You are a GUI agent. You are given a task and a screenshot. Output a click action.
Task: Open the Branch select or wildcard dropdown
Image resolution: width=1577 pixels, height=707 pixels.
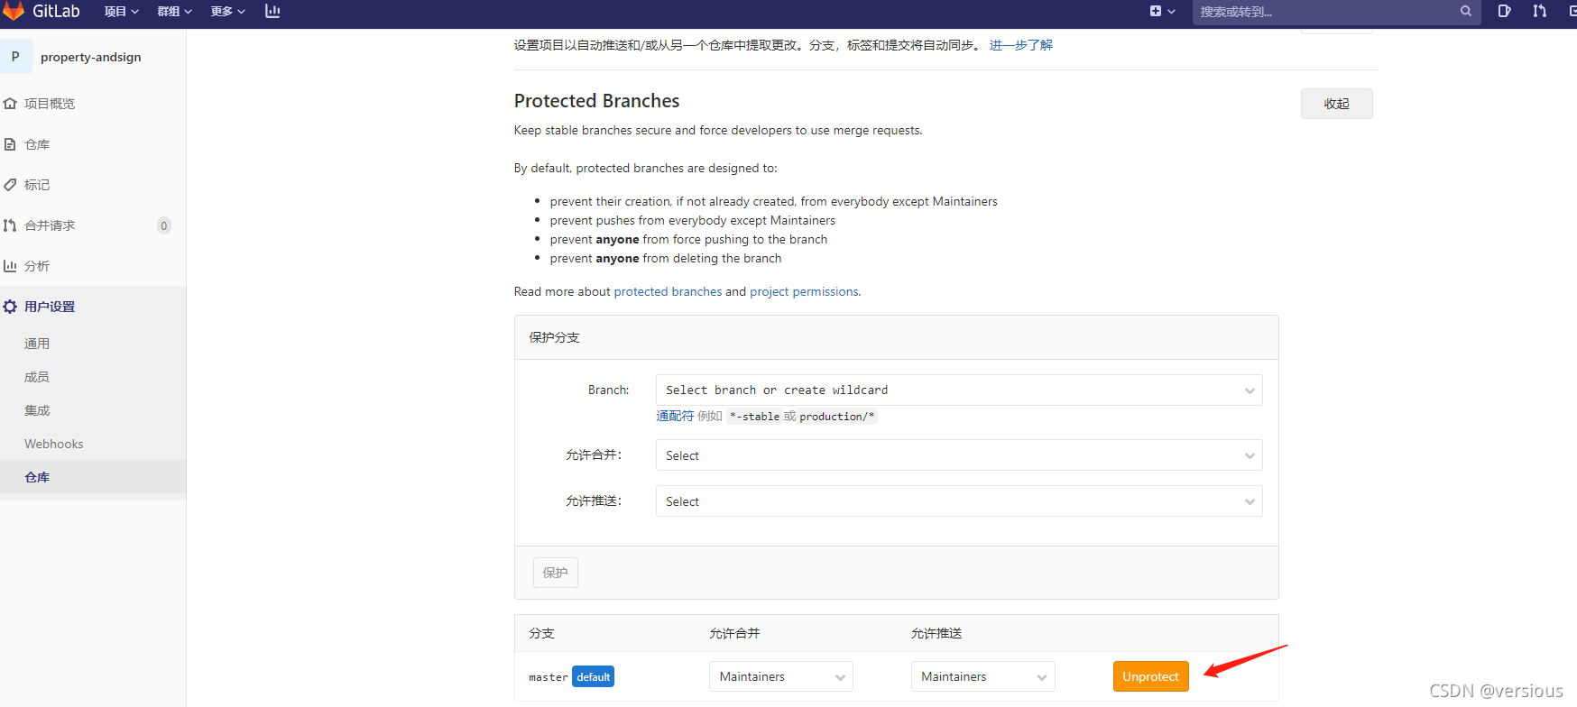tap(959, 390)
